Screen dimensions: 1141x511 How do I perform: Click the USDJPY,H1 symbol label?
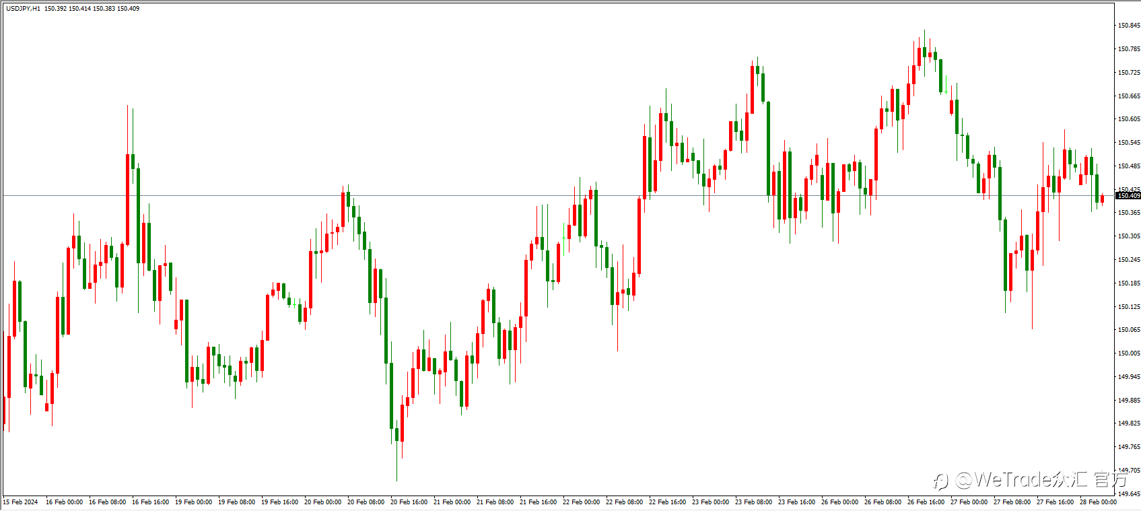[23, 9]
